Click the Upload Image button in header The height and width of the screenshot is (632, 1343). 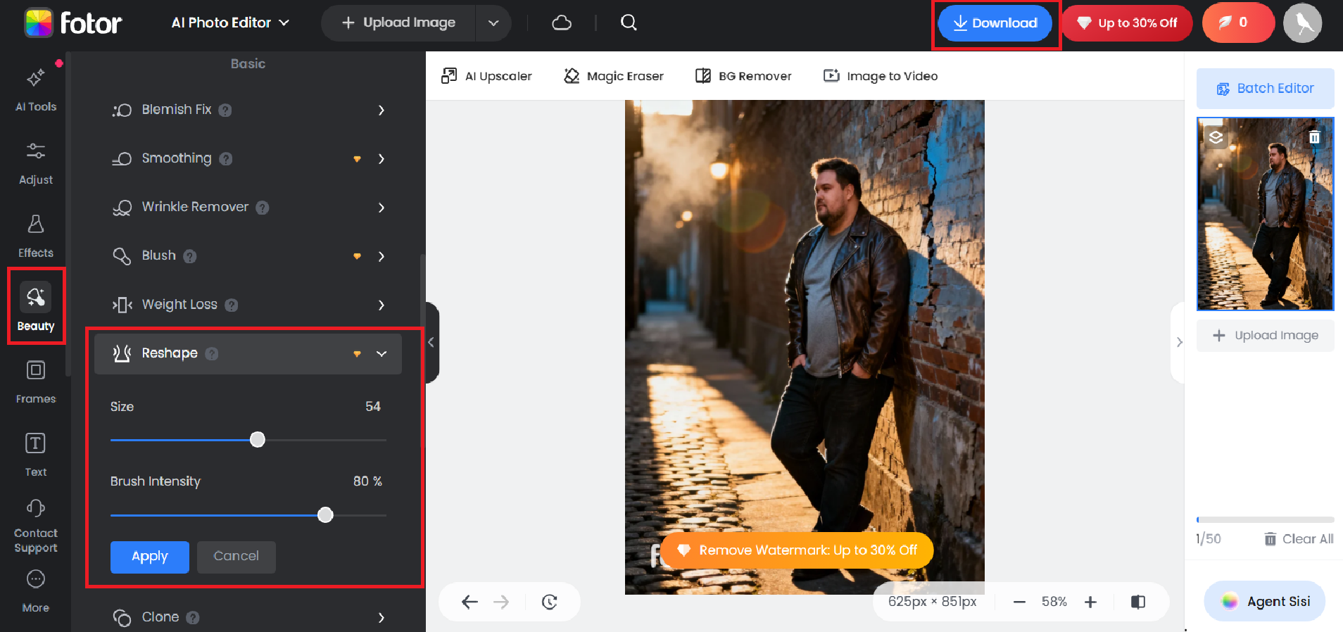(398, 23)
